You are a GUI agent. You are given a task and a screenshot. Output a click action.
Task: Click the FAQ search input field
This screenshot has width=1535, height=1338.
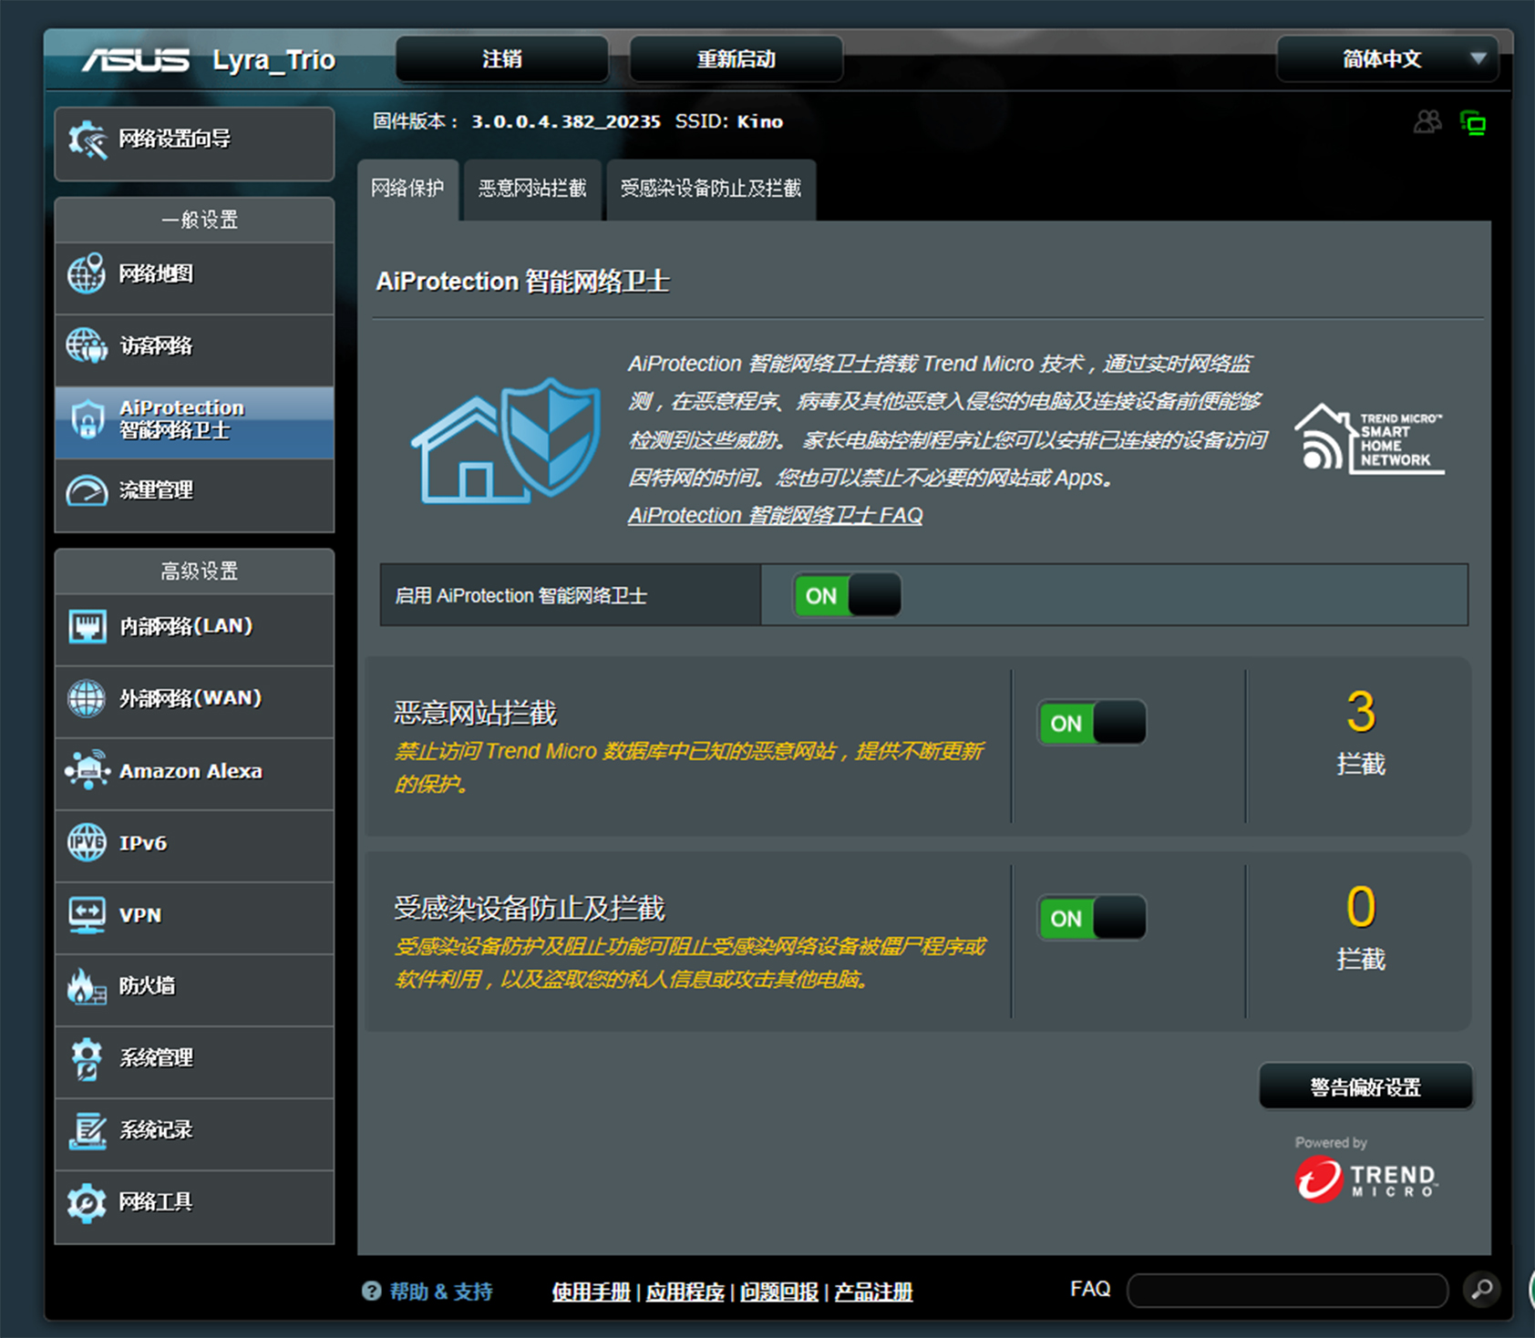click(x=1287, y=1290)
